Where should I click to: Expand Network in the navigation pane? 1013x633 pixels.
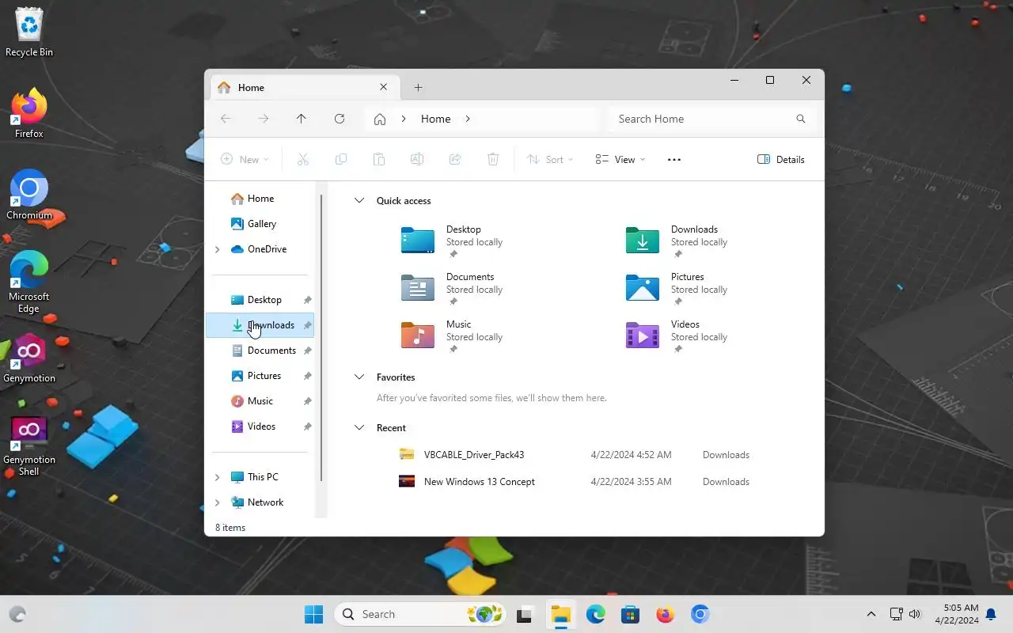tap(218, 502)
